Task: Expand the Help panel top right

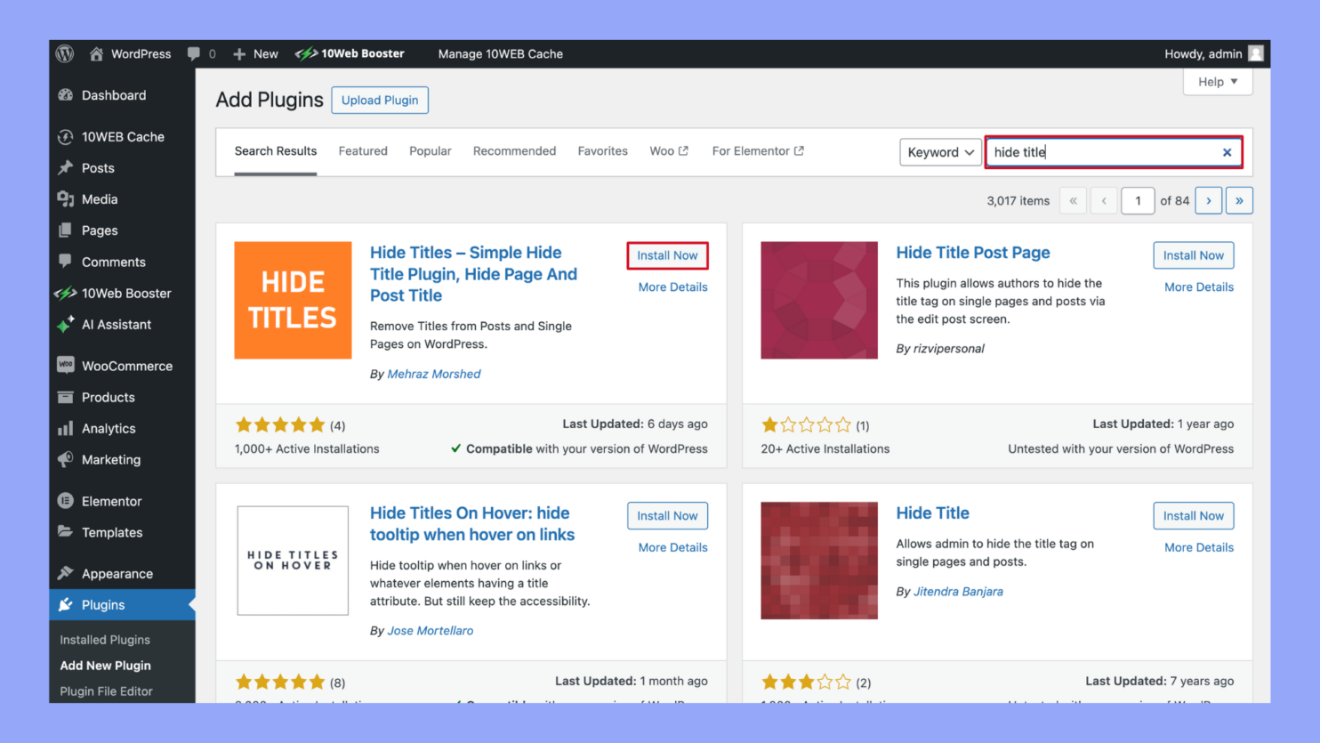Action: (1217, 82)
